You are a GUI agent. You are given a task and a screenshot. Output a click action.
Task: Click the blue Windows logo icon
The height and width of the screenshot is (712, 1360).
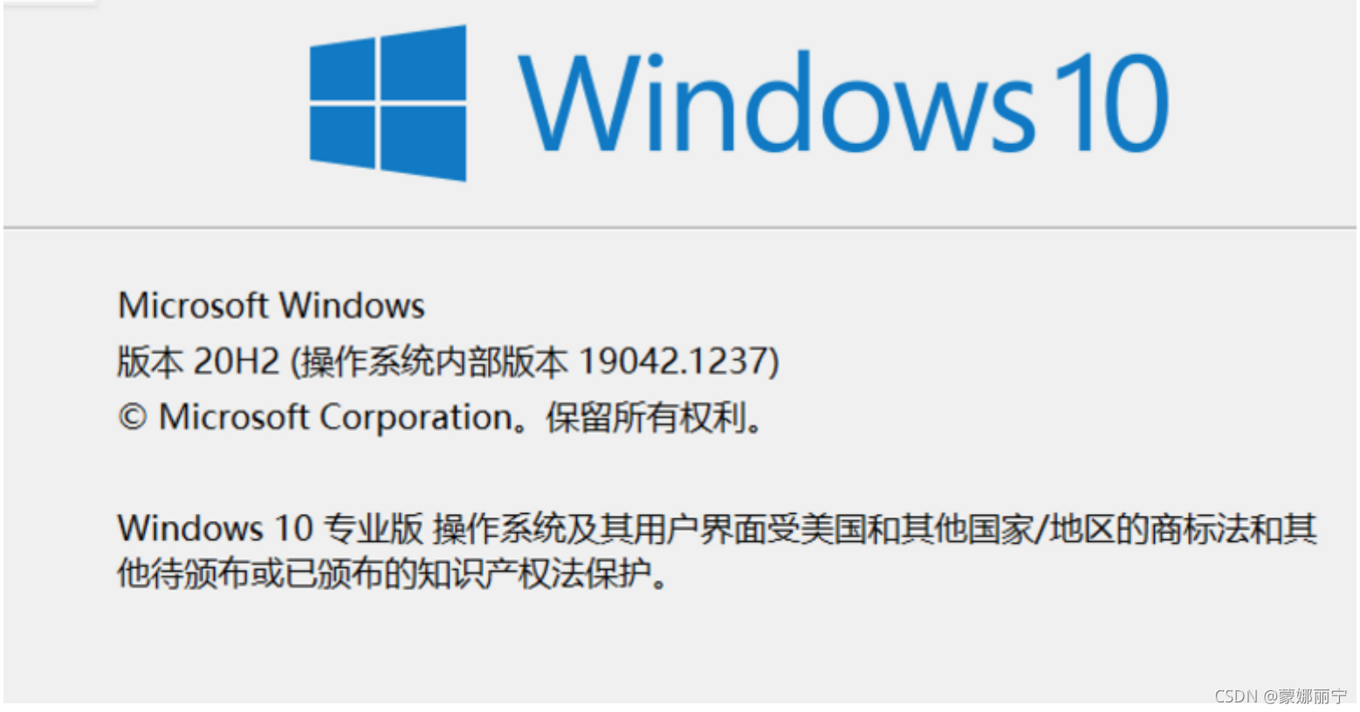coord(388,103)
